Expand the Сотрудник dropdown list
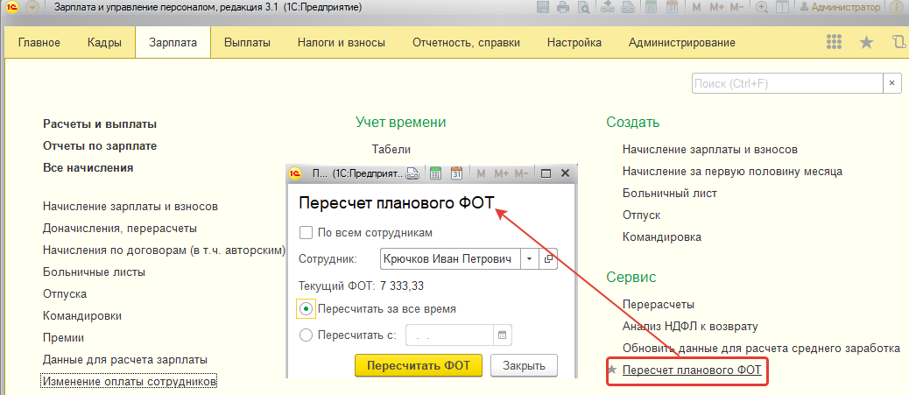Image resolution: width=909 pixels, height=395 pixels. (x=529, y=259)
